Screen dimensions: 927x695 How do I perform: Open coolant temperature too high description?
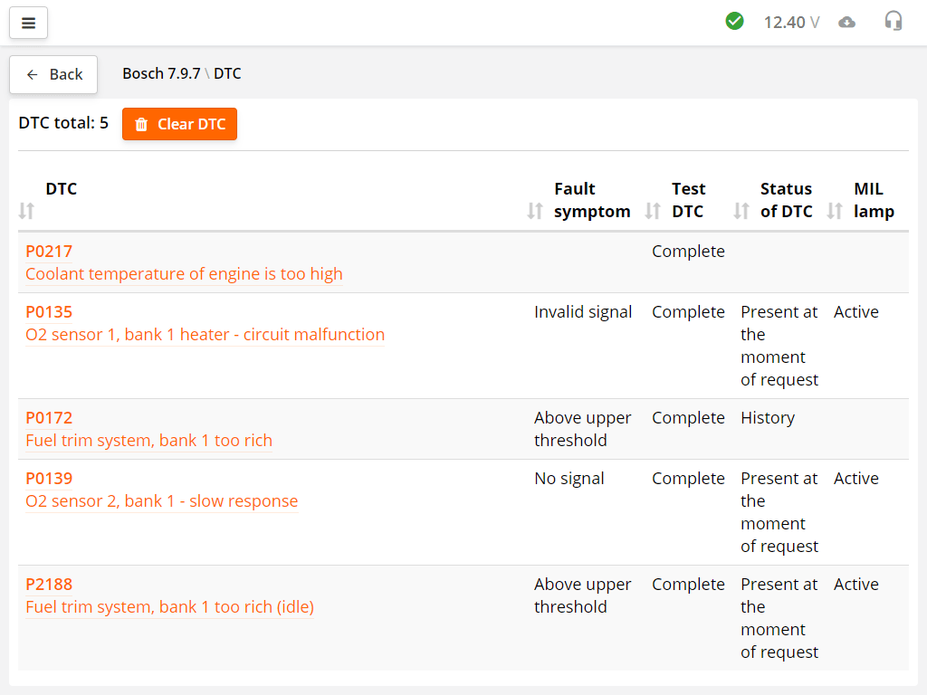[184, 274]
